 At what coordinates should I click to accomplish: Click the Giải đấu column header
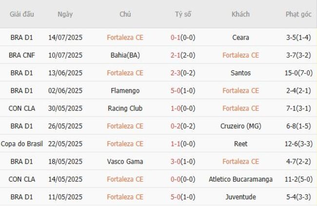[21, 14]
